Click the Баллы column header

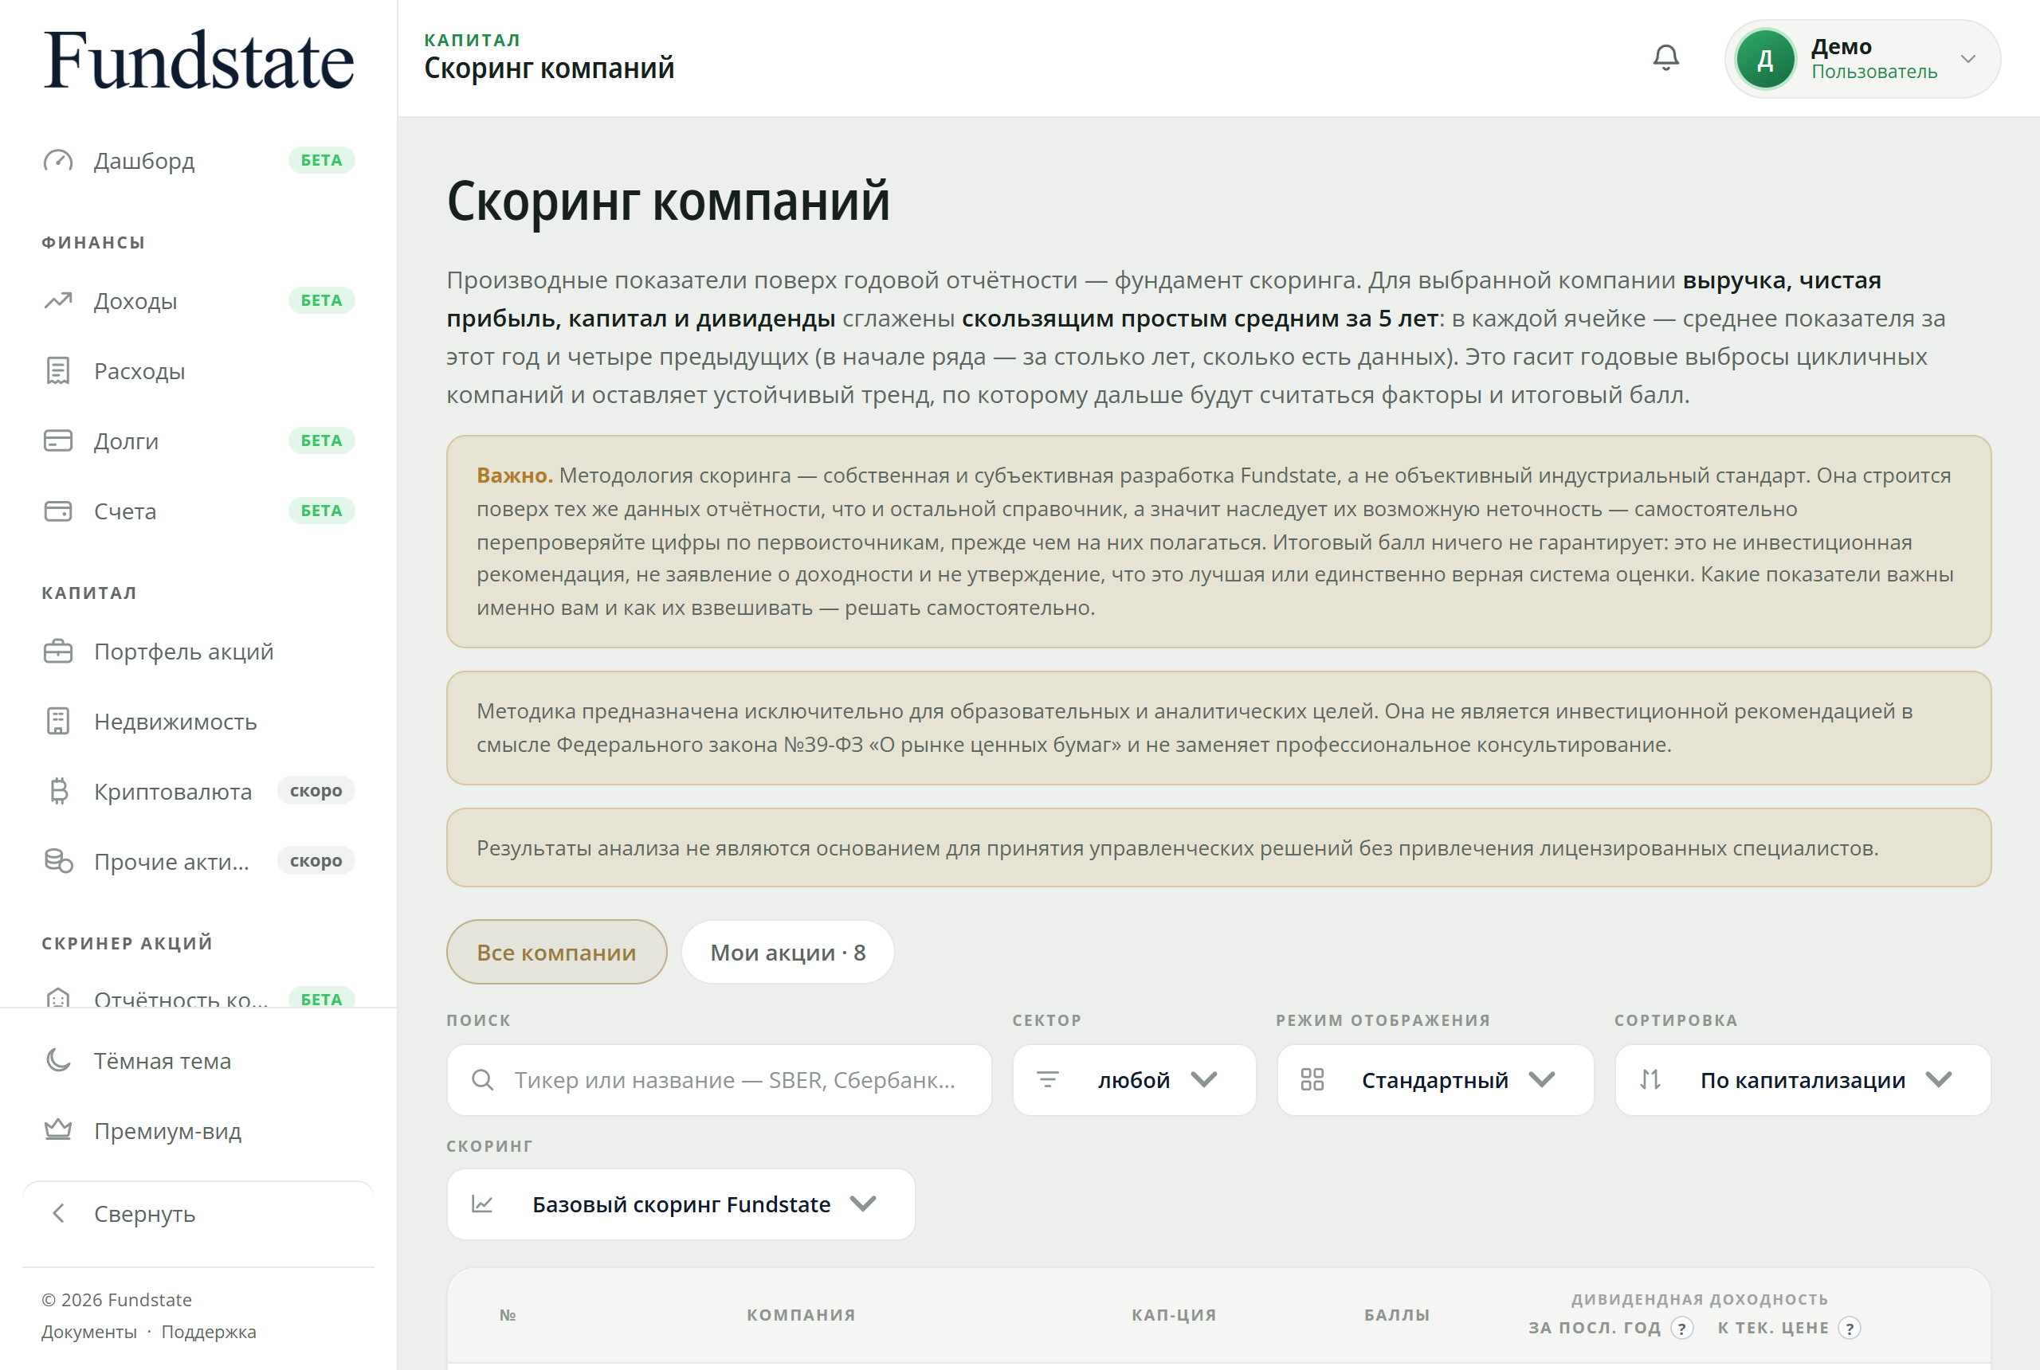(x=1397, y=1315)
